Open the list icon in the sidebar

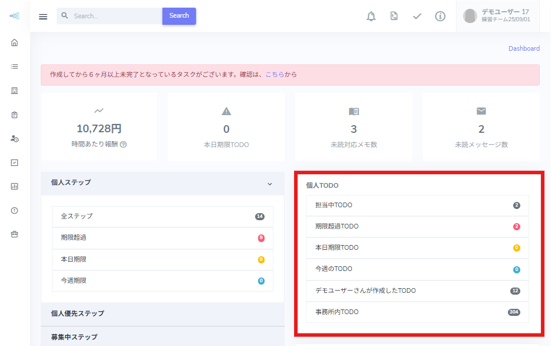tap(15, 67)
